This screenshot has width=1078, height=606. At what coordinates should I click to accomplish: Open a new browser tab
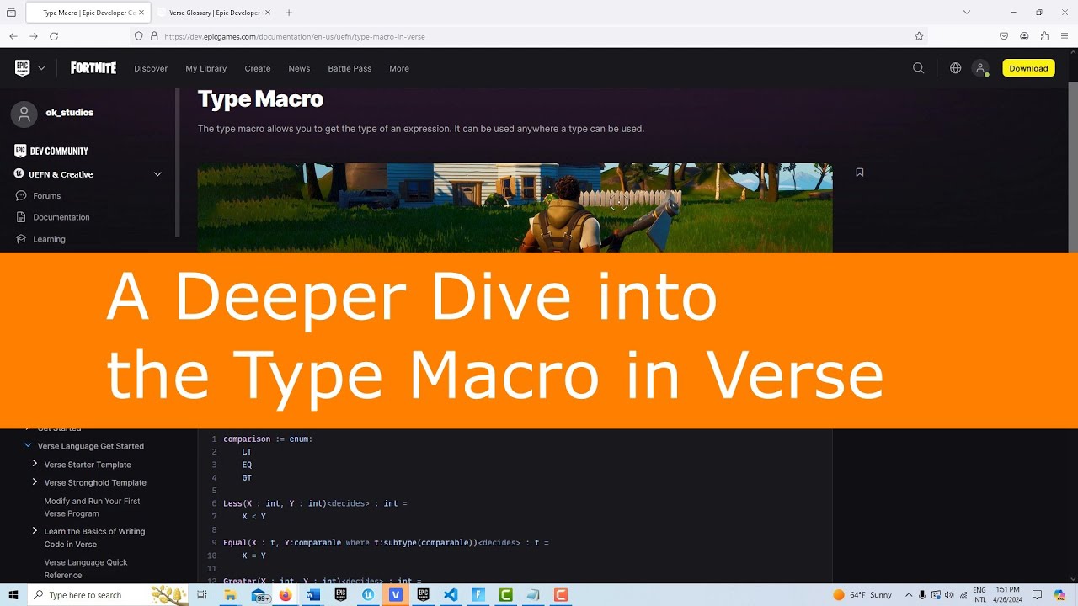[289, 13]
